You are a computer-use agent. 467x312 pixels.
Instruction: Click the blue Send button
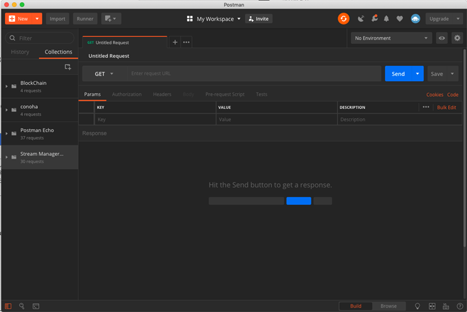pyautogui.click(x=398, y=74)
